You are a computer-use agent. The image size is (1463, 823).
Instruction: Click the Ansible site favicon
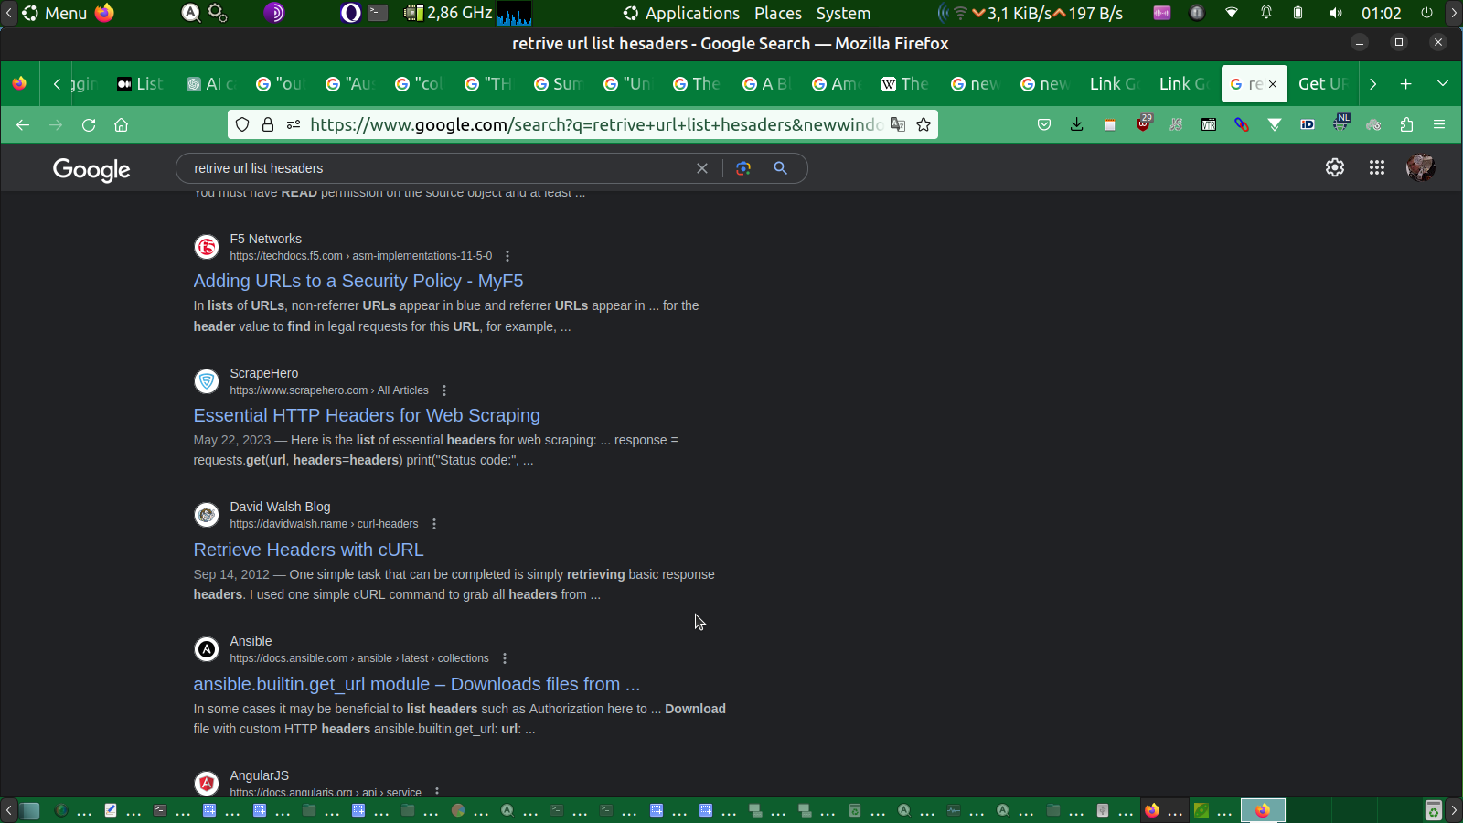[x=207, y=649]
